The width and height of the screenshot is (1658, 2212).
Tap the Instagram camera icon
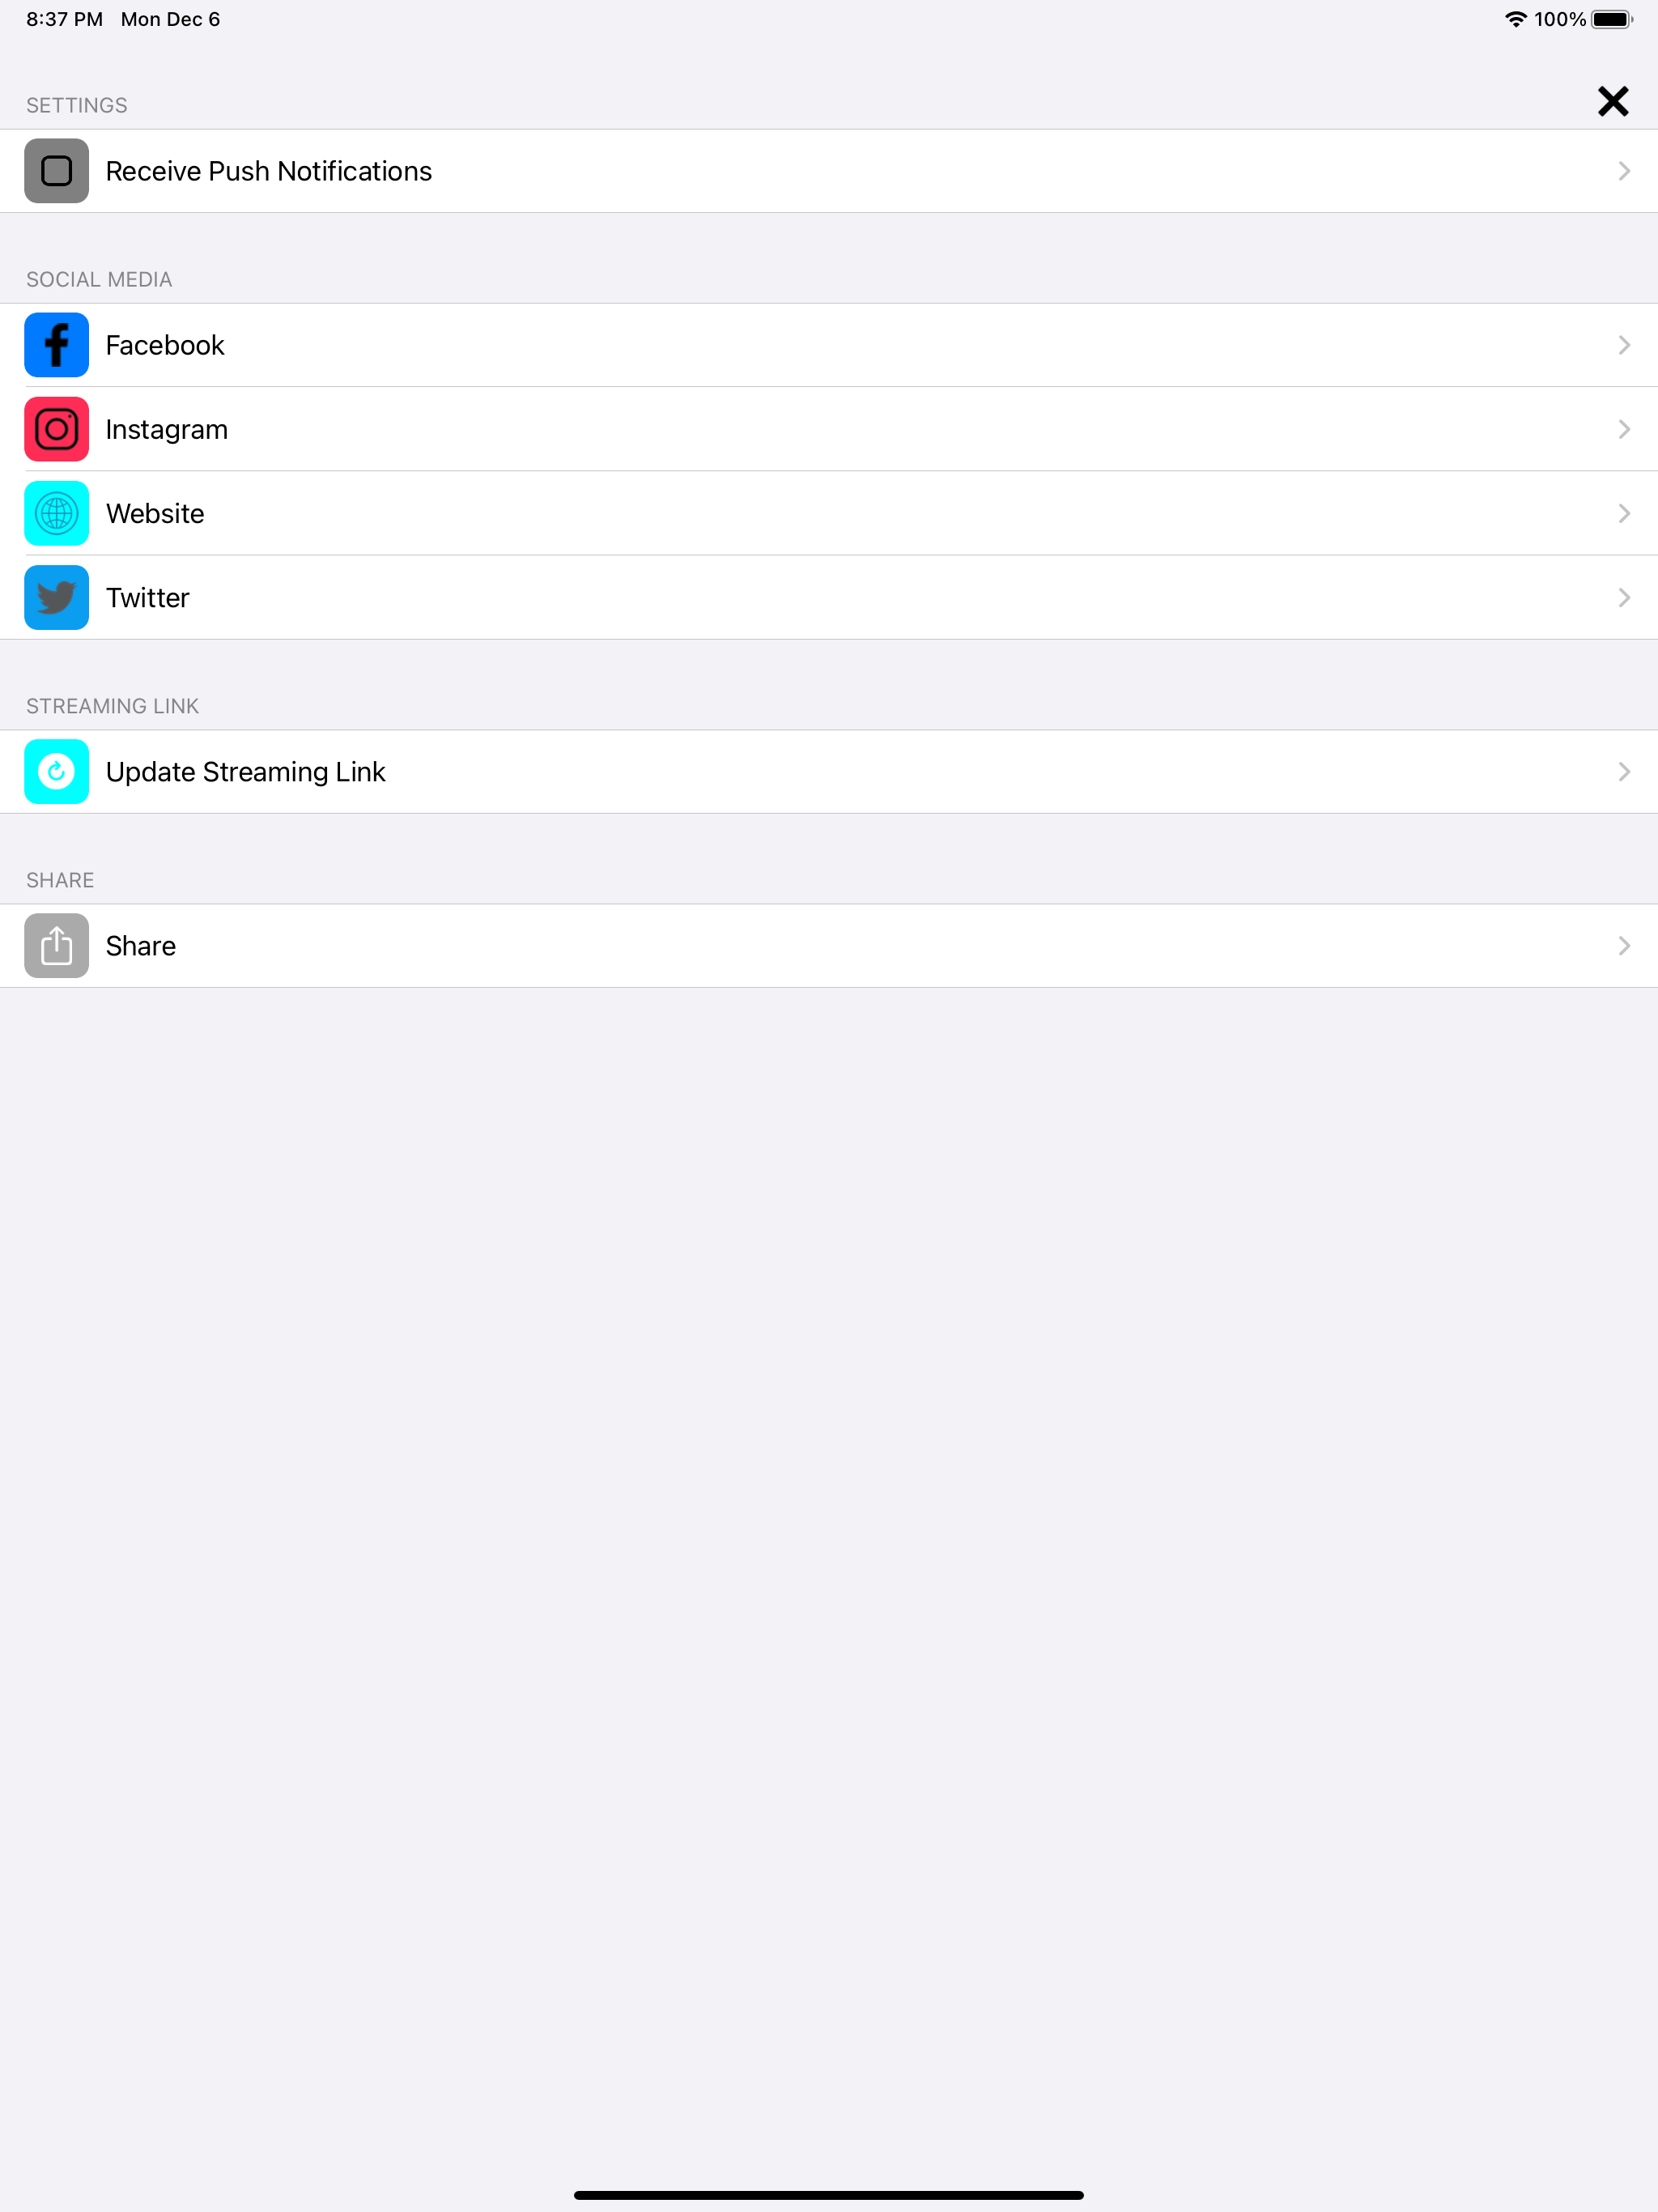click(57, 429)
